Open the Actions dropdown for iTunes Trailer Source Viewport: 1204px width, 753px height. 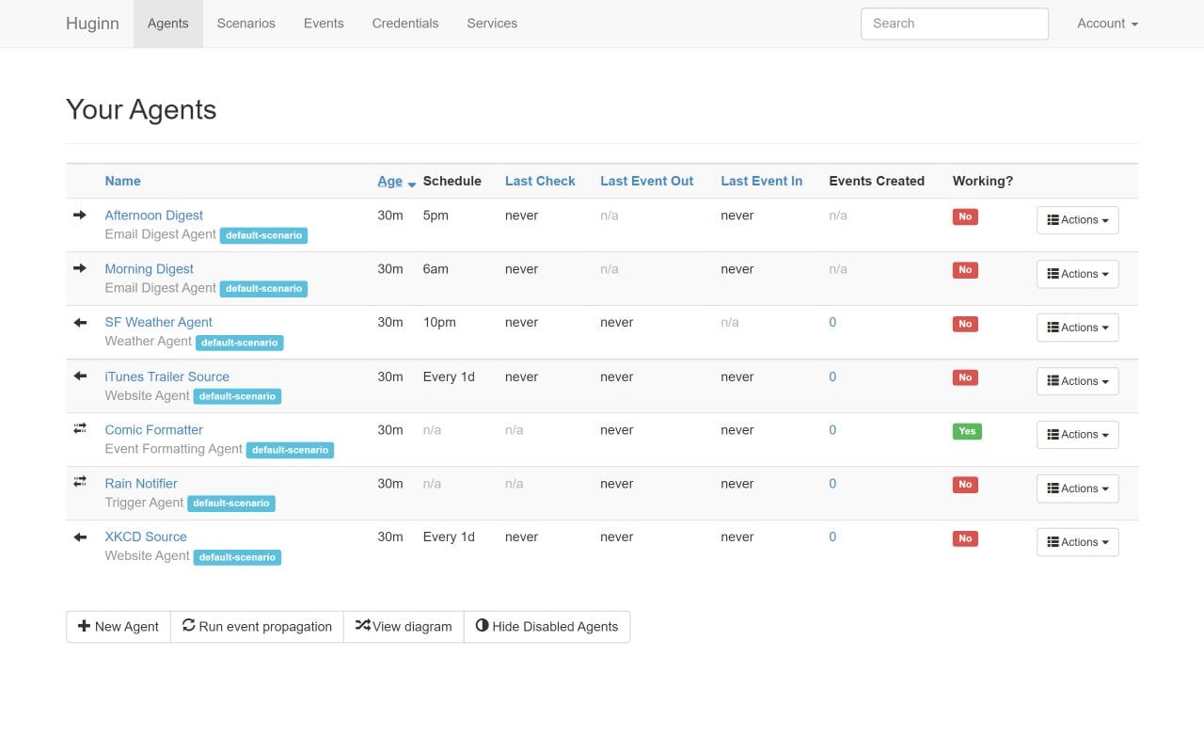pos(1077,380)
